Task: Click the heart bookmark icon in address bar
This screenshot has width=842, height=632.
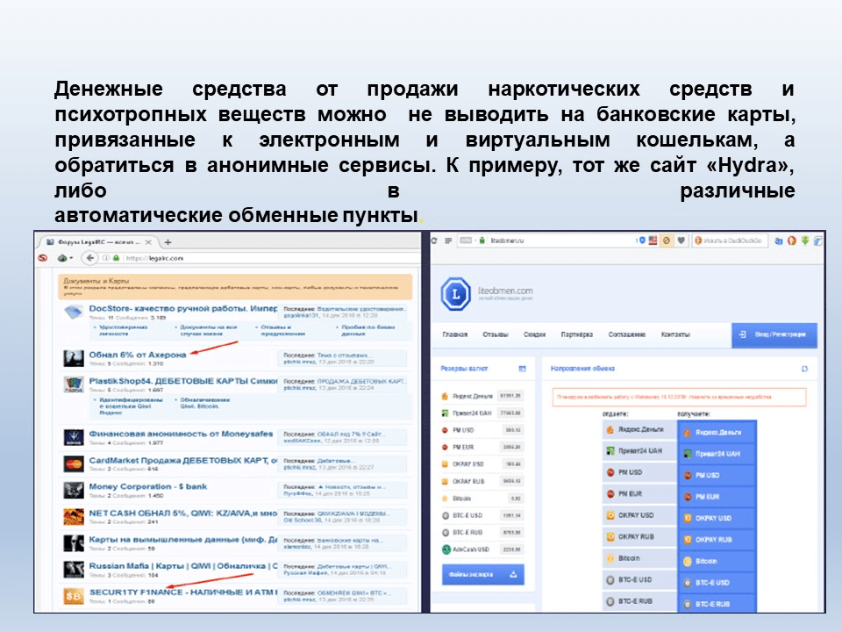Action: [x=681, y=241]
